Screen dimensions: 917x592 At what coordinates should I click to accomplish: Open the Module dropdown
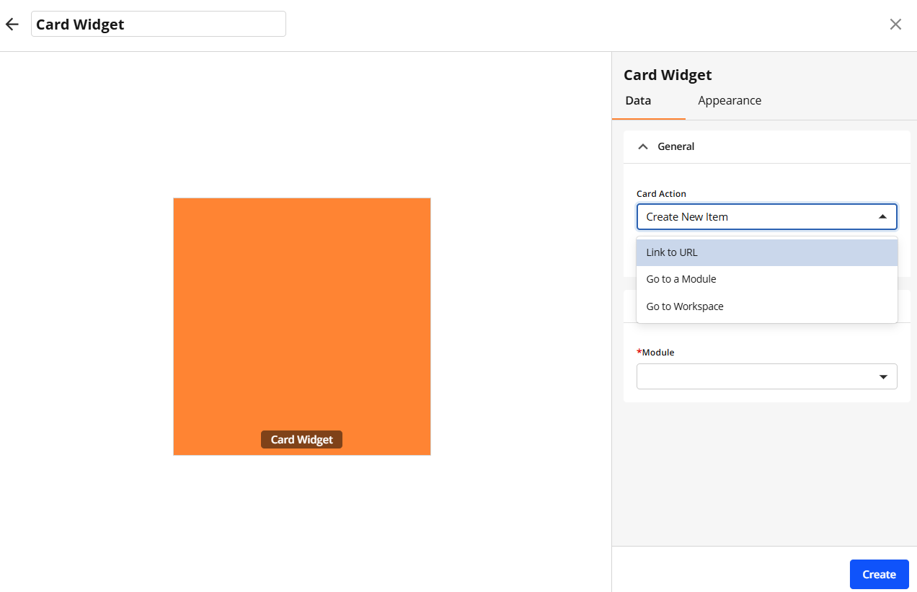point(767,376)
